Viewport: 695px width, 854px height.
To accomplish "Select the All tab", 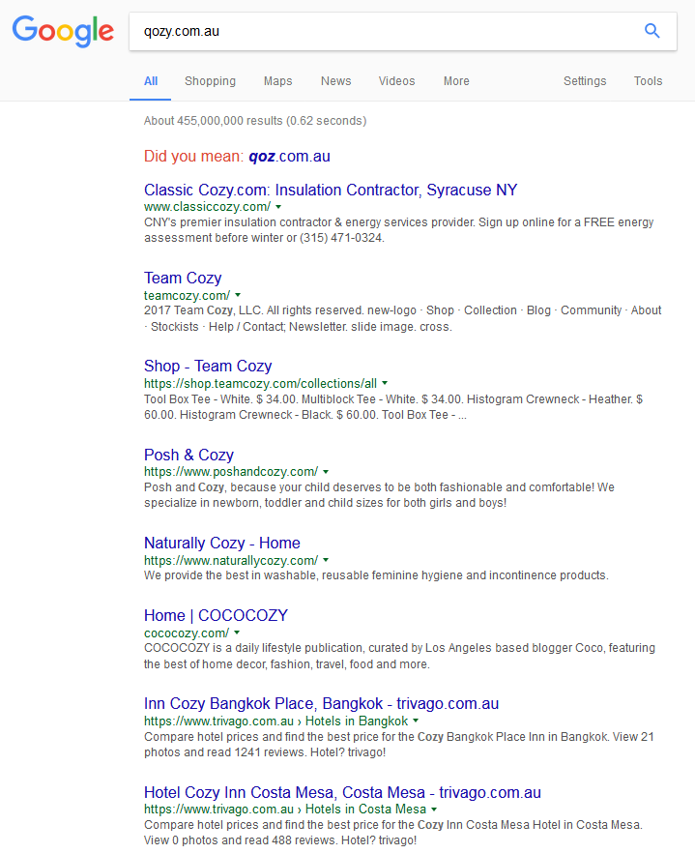I will [x=151, y=81].
